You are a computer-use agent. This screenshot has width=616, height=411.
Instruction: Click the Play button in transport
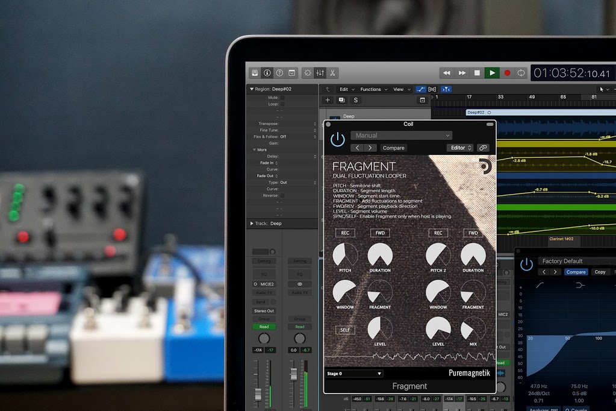(492, 73)
